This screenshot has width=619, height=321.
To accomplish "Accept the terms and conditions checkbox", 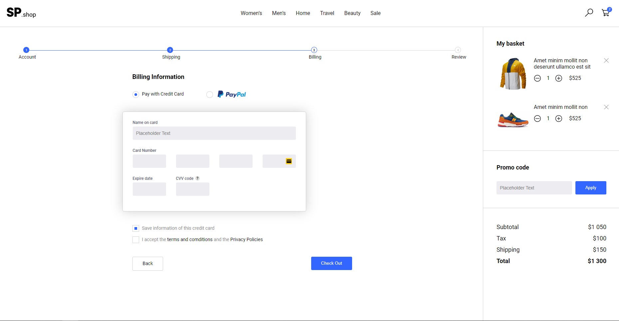I will [x=136, y=240].
